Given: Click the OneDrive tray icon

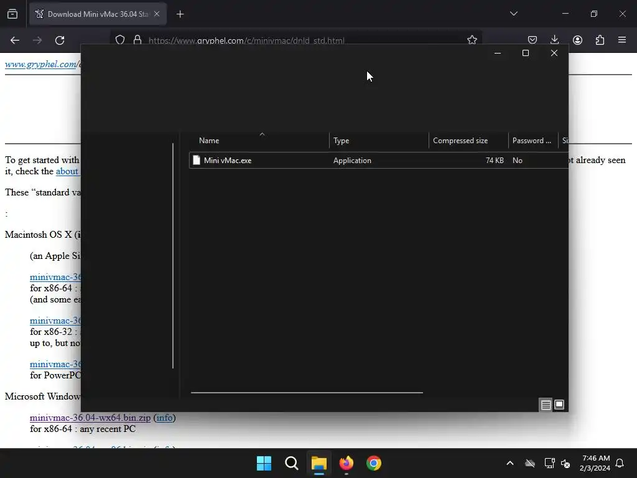Looking at the screenshot, I should coord(530,463).
